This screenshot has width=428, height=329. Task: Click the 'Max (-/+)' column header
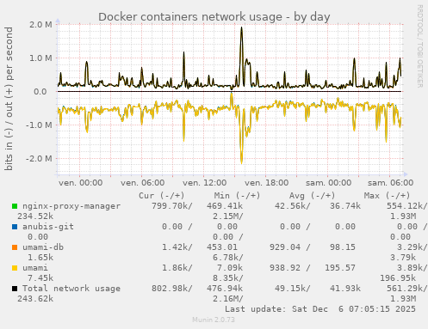point(388,196)
